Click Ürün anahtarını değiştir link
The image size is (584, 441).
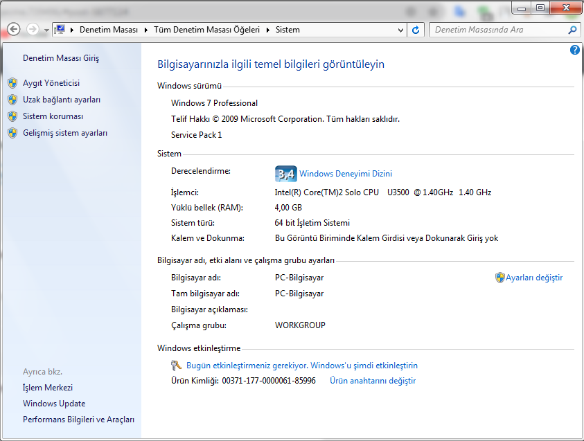click(x=373, y=381)
